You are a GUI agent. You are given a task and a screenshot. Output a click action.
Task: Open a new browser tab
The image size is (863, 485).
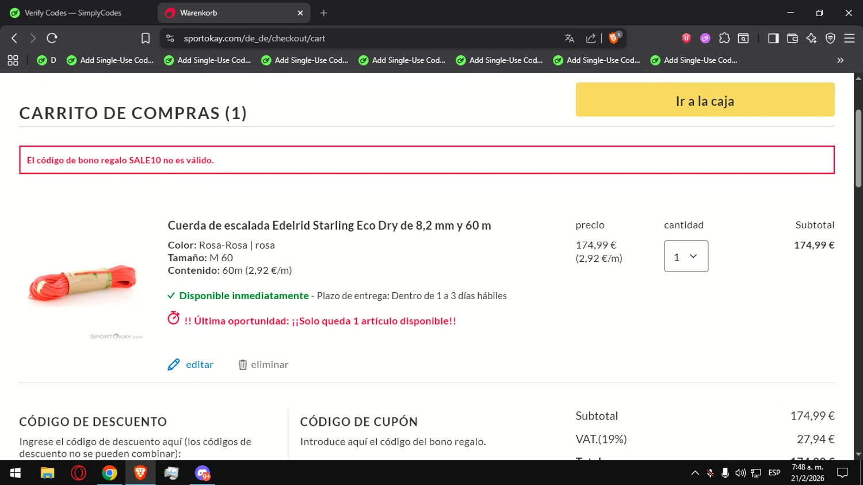(x=324, y=13)
